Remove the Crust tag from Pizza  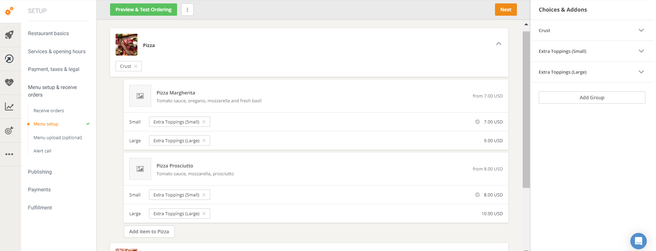(136, 66)
